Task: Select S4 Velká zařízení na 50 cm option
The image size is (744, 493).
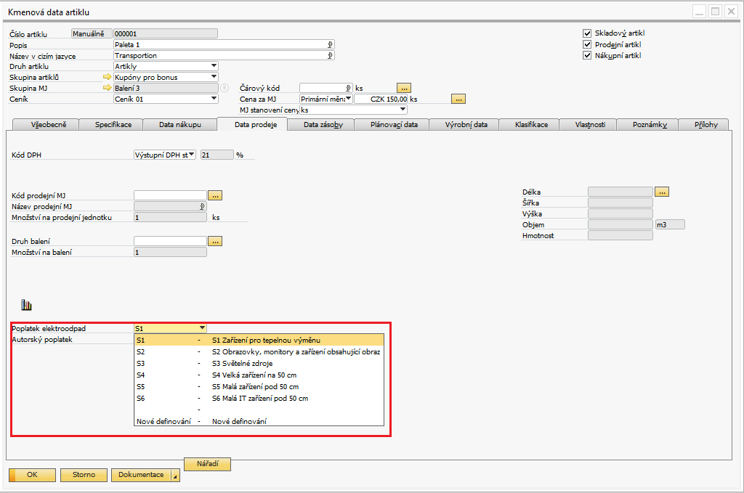Action: pyautogui.click(x=259, y=375)
